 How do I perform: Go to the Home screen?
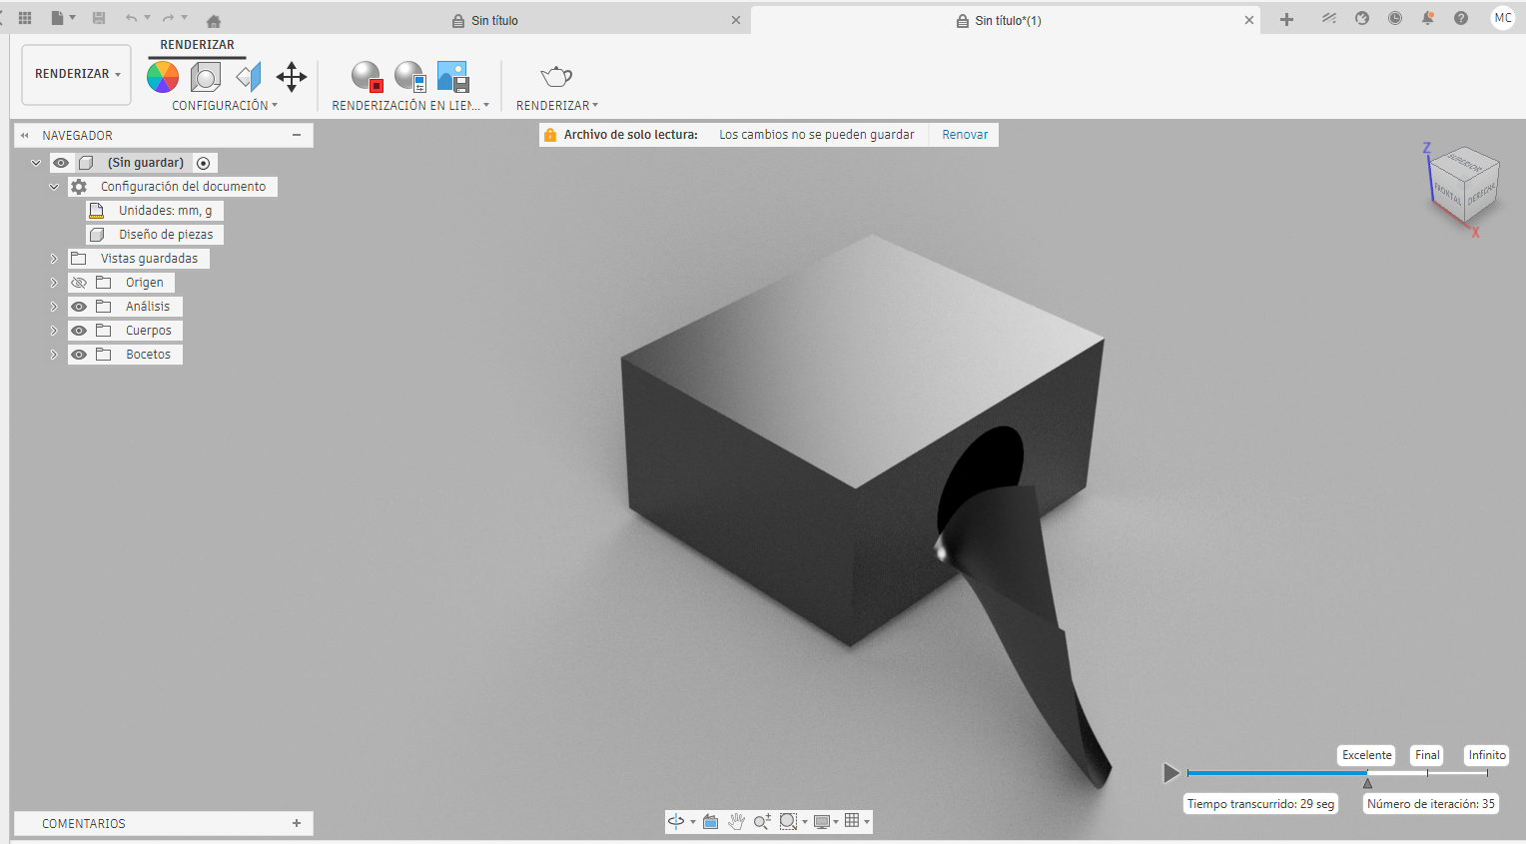pyautogui.click(x=213, y=20)
